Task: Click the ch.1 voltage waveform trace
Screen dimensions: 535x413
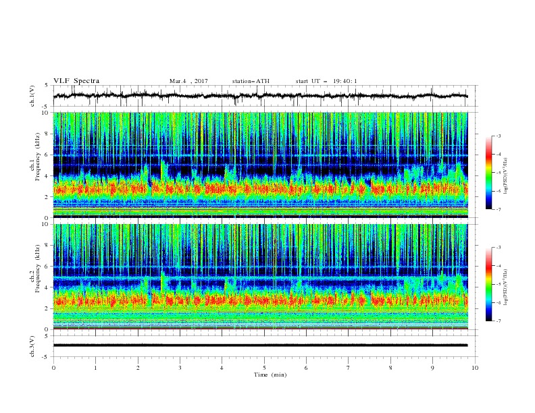Action: (260, 96)
